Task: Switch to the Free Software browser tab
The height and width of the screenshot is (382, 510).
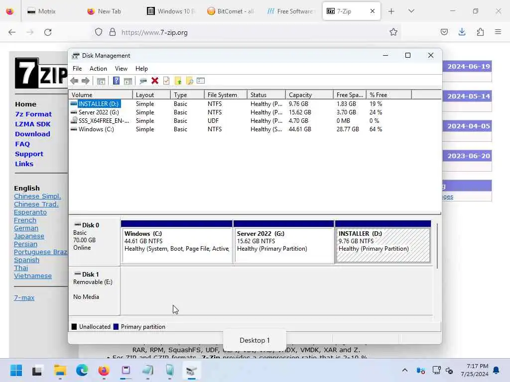Action: click(290, 11)
